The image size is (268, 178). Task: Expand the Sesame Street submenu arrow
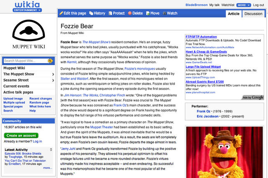tap(53, 80)
